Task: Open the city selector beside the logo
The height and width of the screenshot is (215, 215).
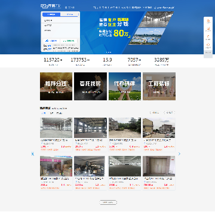Action: (69, 7)
